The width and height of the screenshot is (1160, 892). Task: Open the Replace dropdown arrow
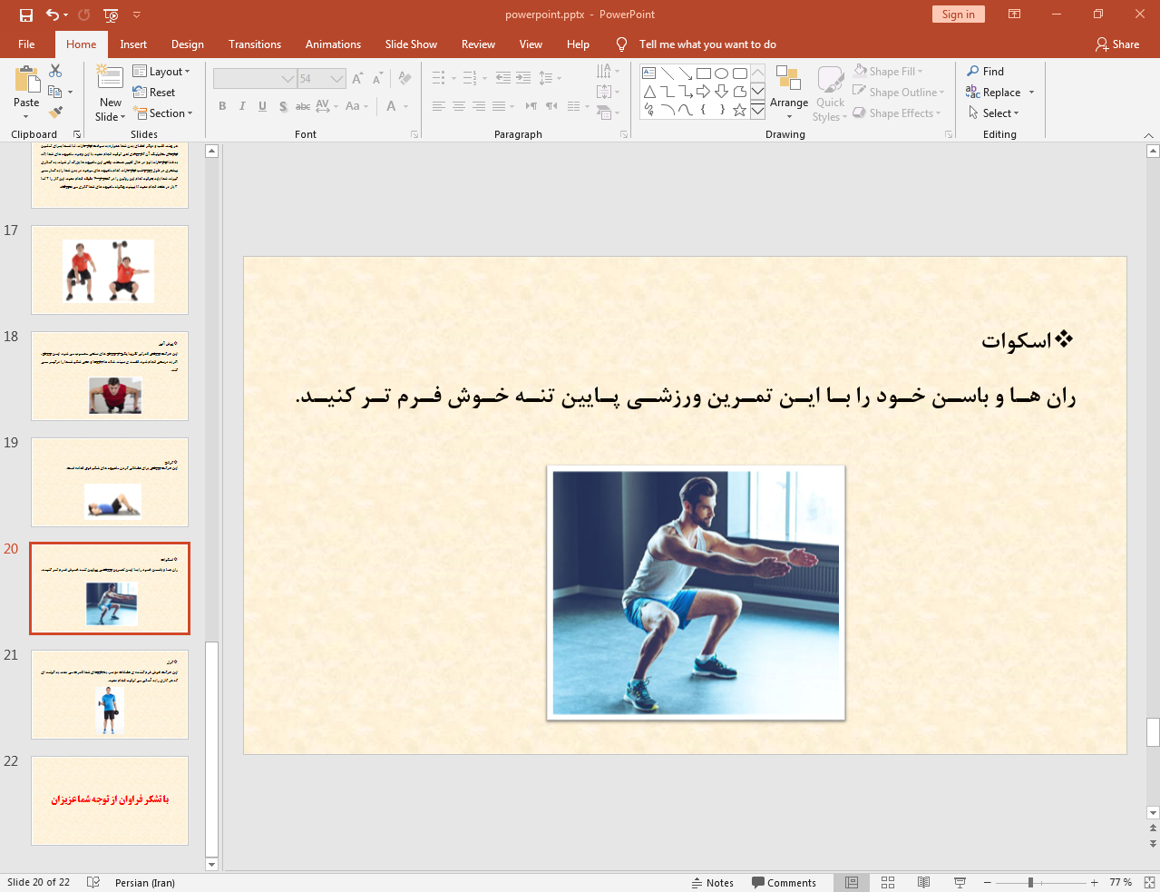tap(1031, 92)
